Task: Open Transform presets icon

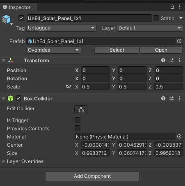Action: [171, 60]
